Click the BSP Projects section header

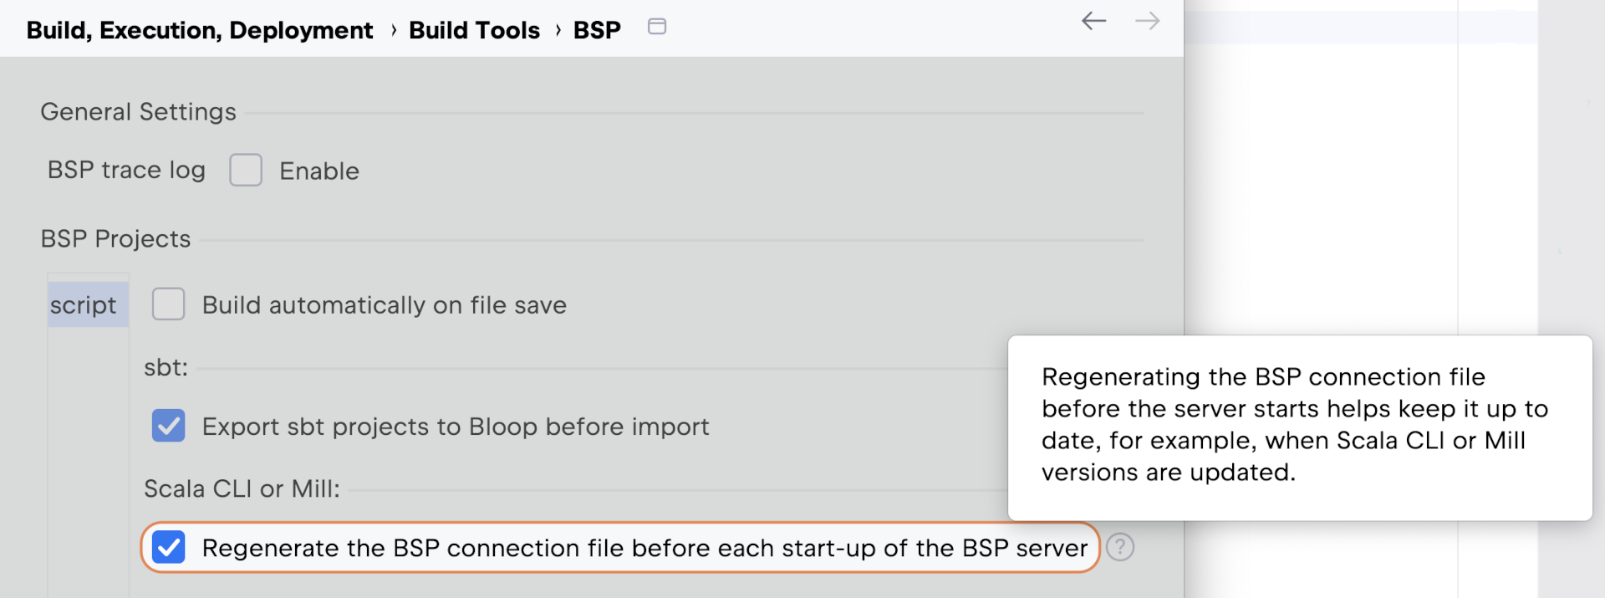[x=115, y=238]
